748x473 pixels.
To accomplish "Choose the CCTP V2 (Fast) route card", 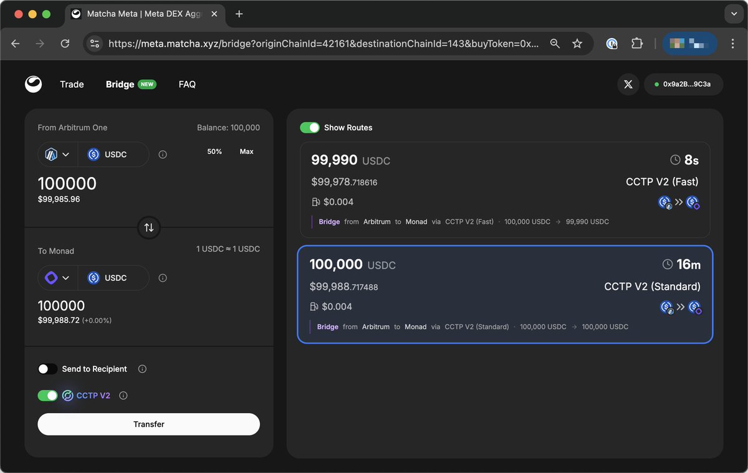I will point(505,189).
